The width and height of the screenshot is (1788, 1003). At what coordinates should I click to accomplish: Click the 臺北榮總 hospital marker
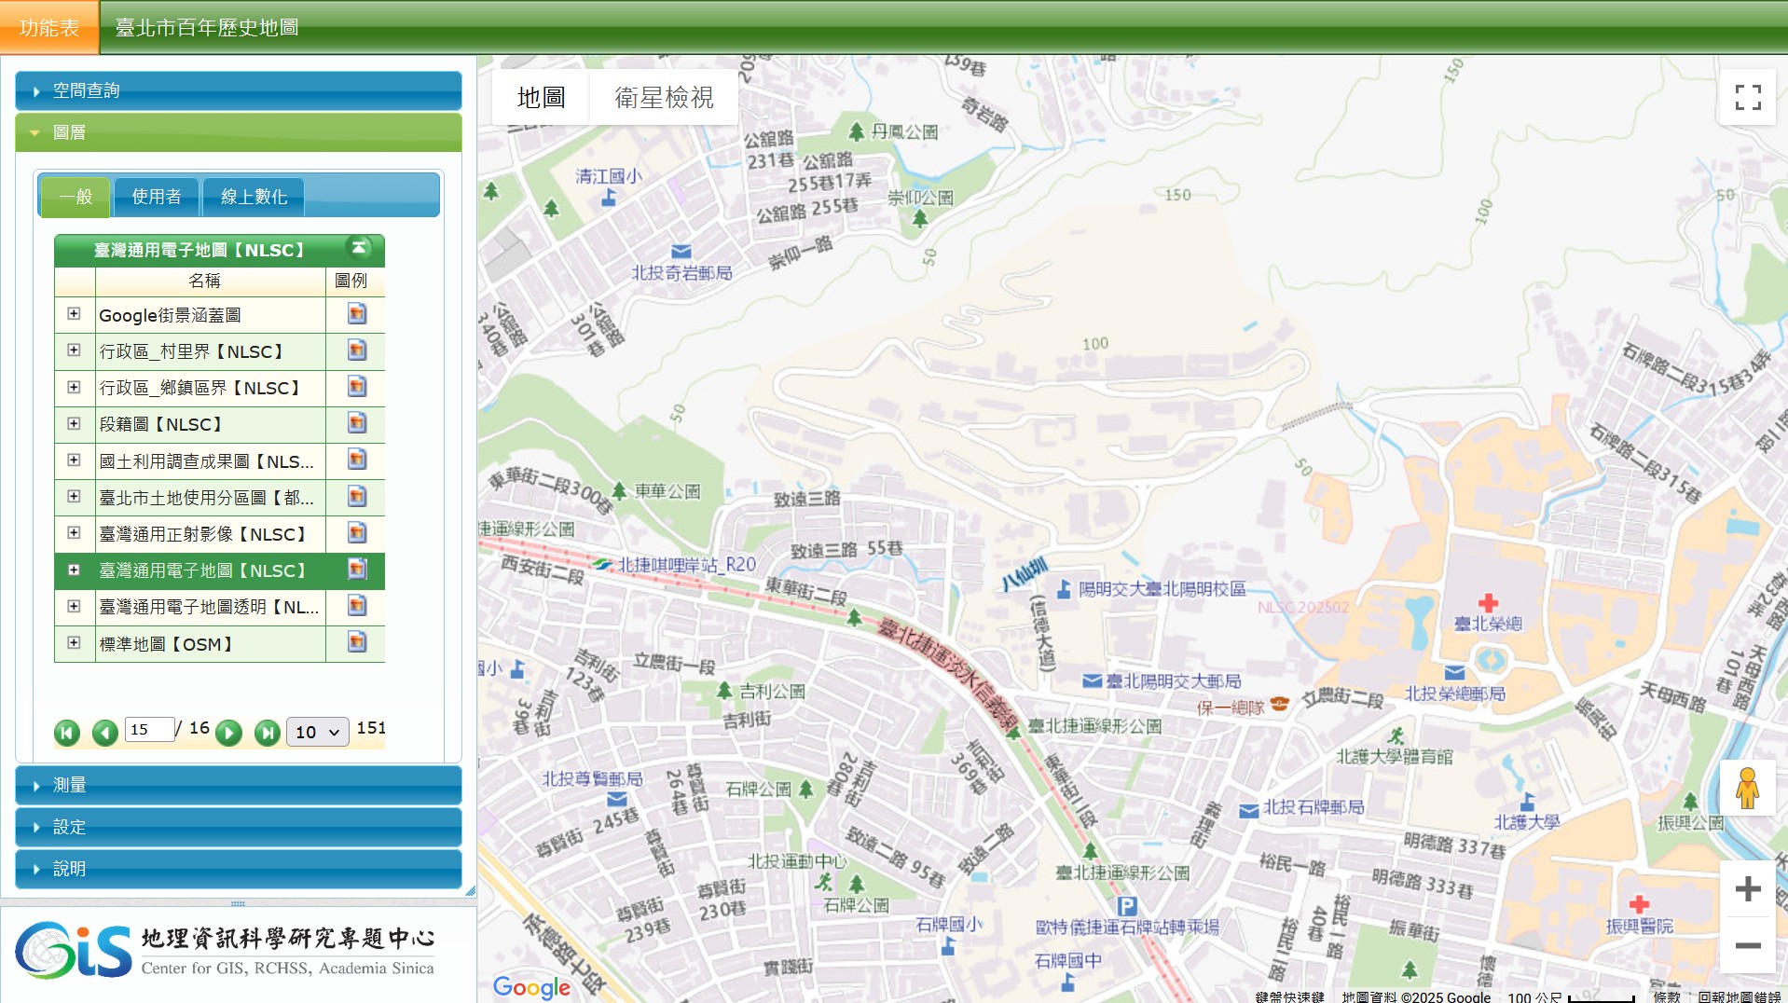1489,603
